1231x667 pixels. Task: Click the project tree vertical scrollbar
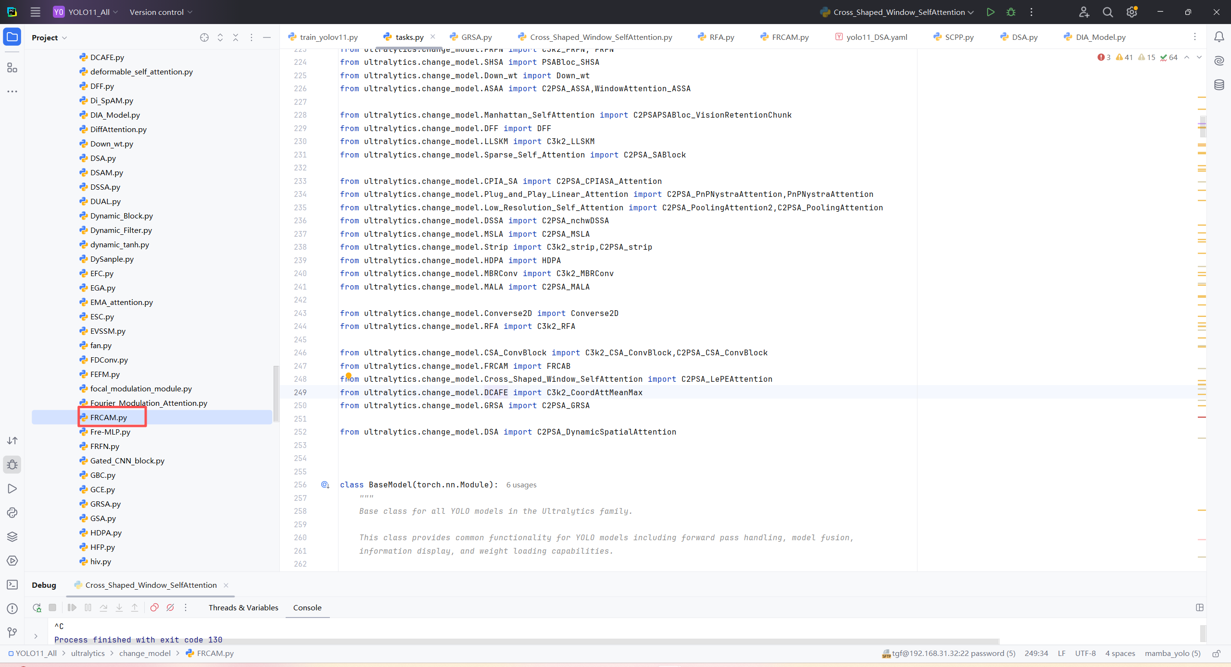[x=276, y=394]
